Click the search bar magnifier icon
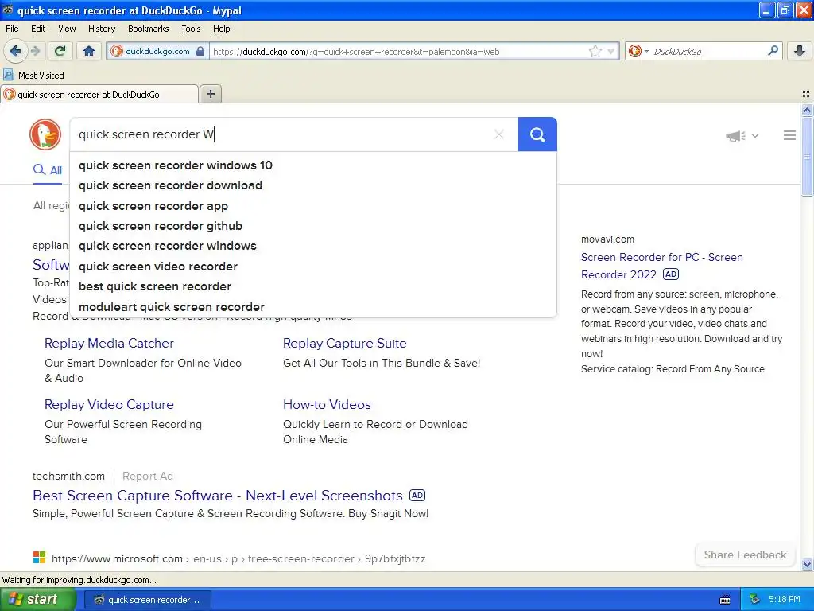This screenshot has height=611, width=814. point(773,51)
